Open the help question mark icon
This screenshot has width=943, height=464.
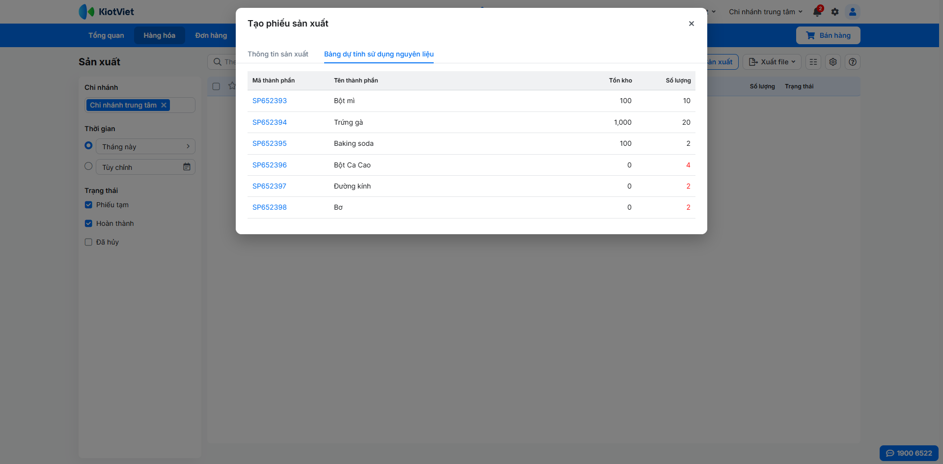tap(853, 62)
